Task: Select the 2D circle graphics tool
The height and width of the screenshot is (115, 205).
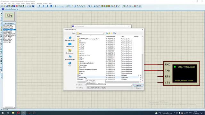Action: tap(1, 52)
